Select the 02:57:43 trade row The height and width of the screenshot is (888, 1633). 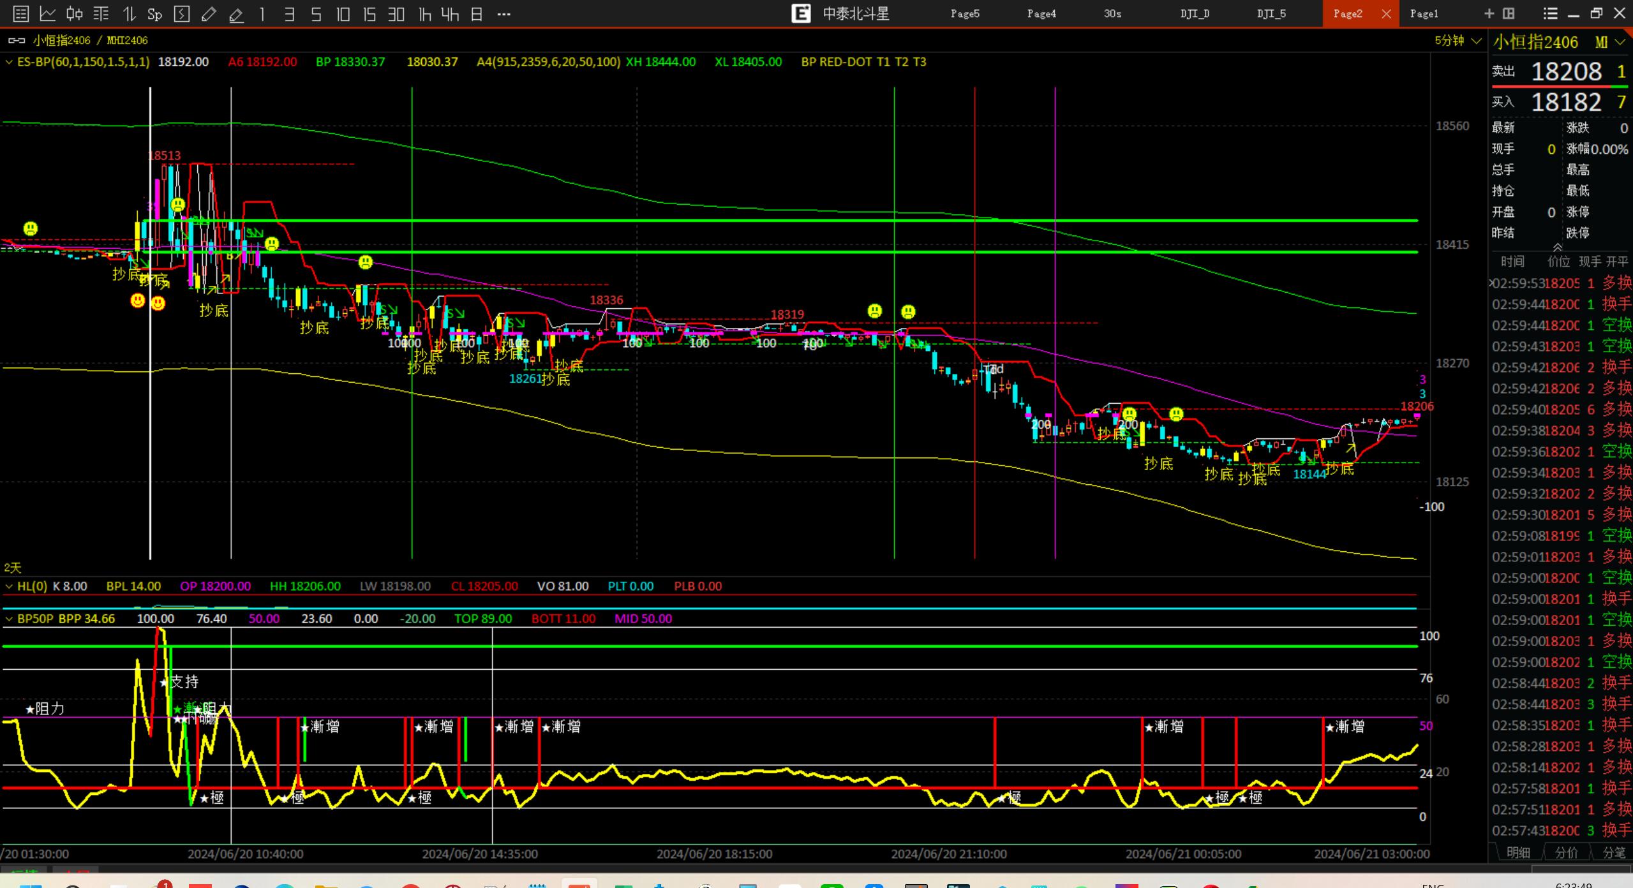point(1561,831)
